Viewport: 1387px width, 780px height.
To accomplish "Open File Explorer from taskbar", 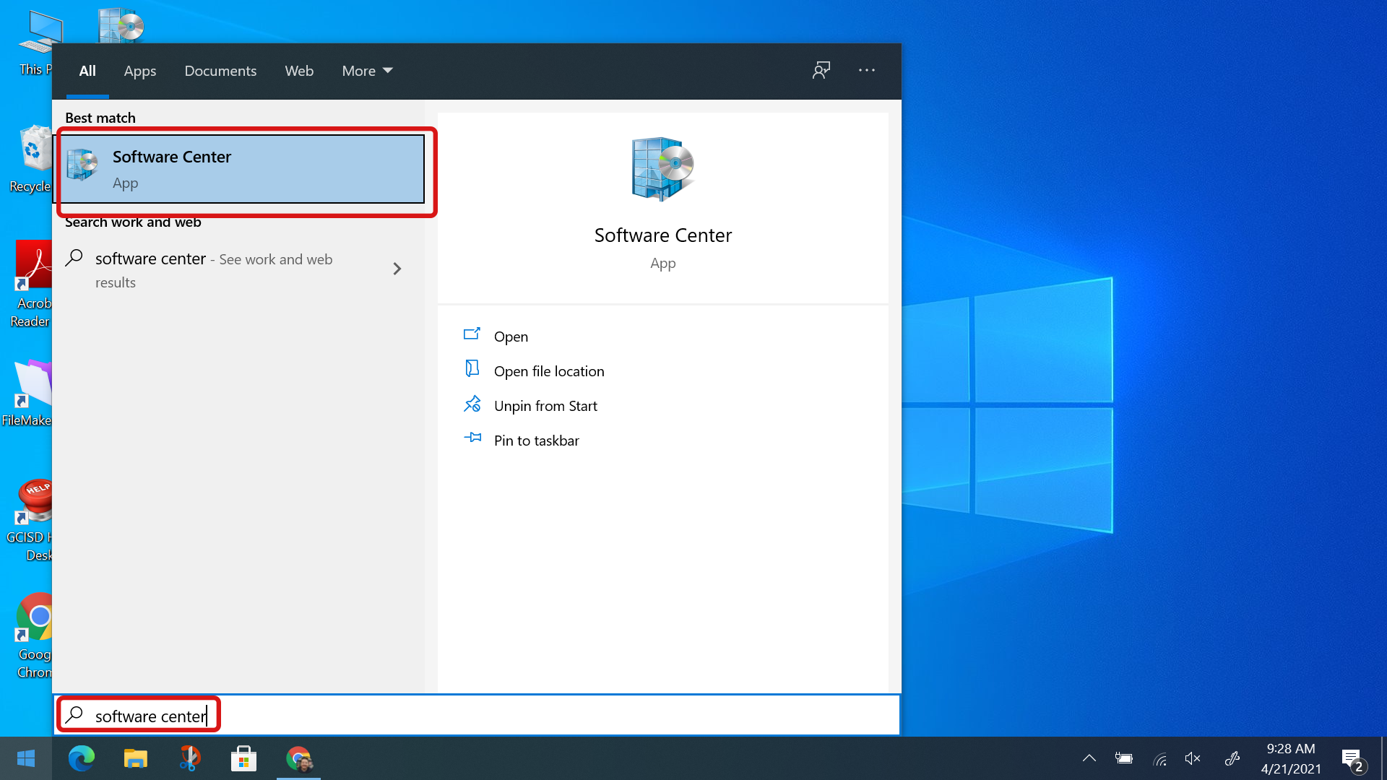I will tap(136, 758).
